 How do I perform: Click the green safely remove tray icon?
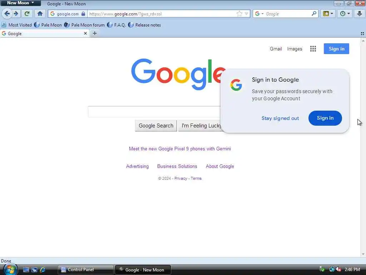(x=322, y=269)
